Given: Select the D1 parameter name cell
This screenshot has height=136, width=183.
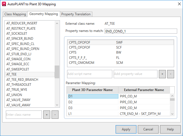Looking at the screenshot, I should point(93,97).
